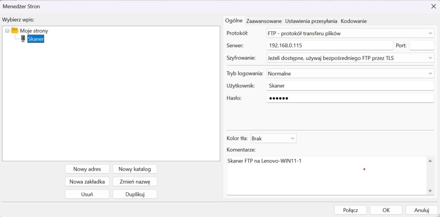Focus the Hasło password field
Screen dimensions: 440x217
click(350, 98)
